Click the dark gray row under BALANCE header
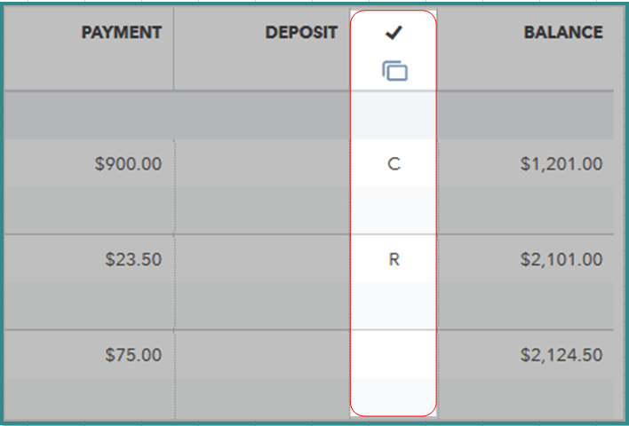Viewport: 629px width, 426px height. pos(524,114)
